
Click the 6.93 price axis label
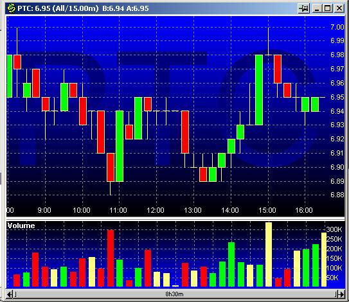coord(337,125)
